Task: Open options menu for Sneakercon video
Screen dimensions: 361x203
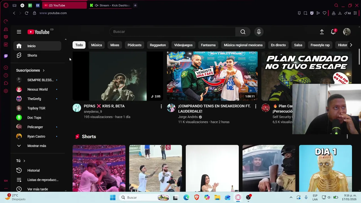Action: [256, 106]
